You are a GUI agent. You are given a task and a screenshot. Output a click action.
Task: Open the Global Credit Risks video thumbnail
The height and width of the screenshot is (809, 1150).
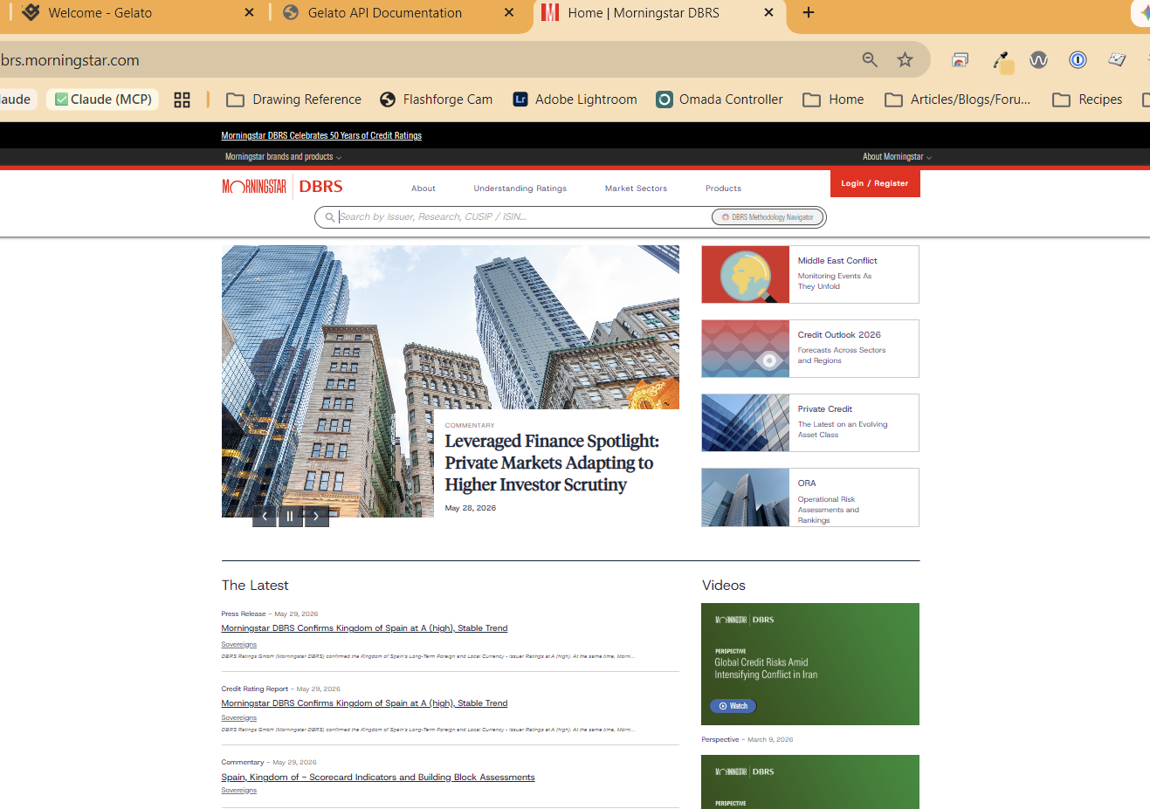point(810,664)
